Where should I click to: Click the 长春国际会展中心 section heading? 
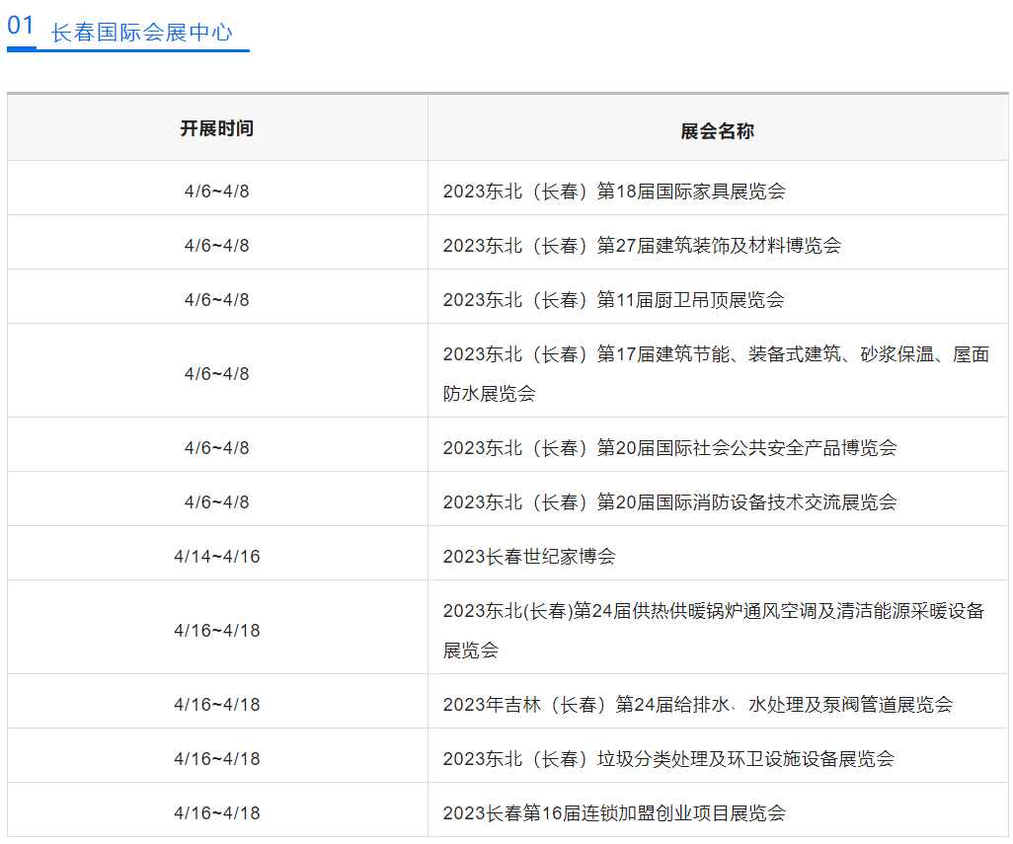tap(141, 32)
